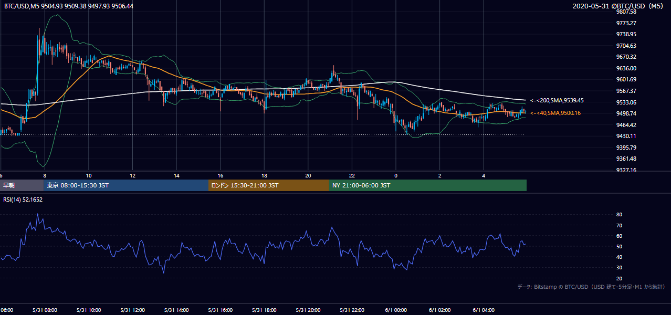Click price axis value 9361.48
The width and height of the screenshot is (671, 315).
626,159
